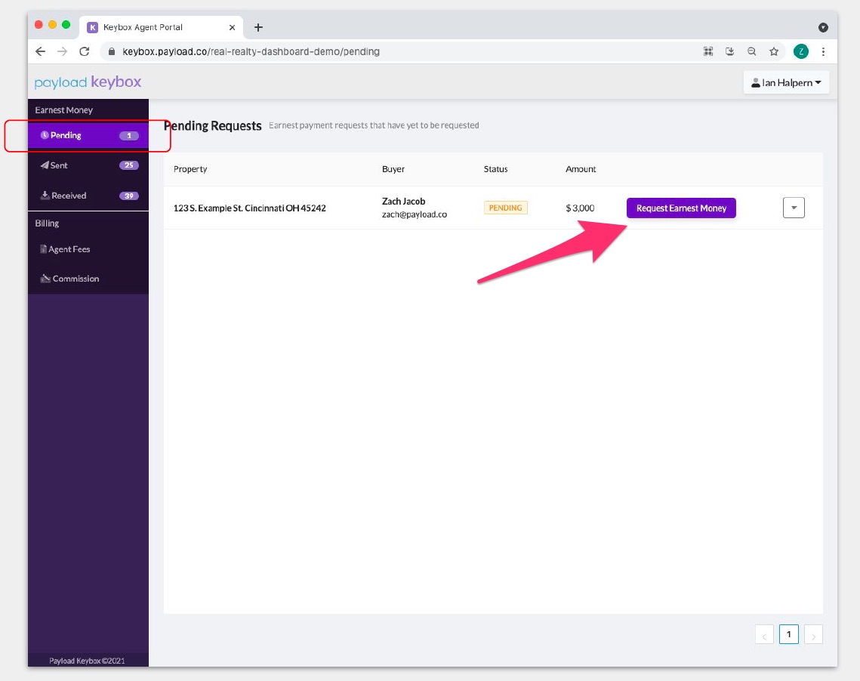860x681 pixels.
Task: Click the green Z profile avatar in Chrome
Action: tap(801, 51)
